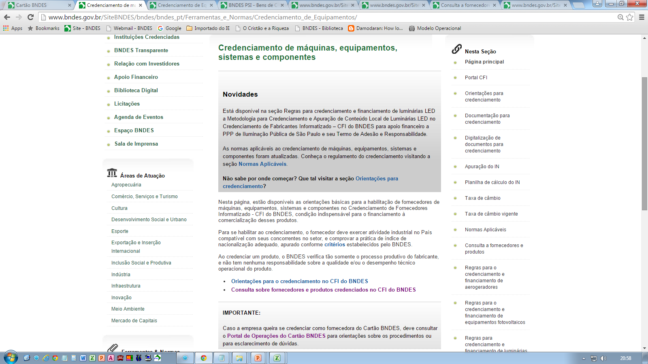Open the Infraestrutura area link

[126, 286]
